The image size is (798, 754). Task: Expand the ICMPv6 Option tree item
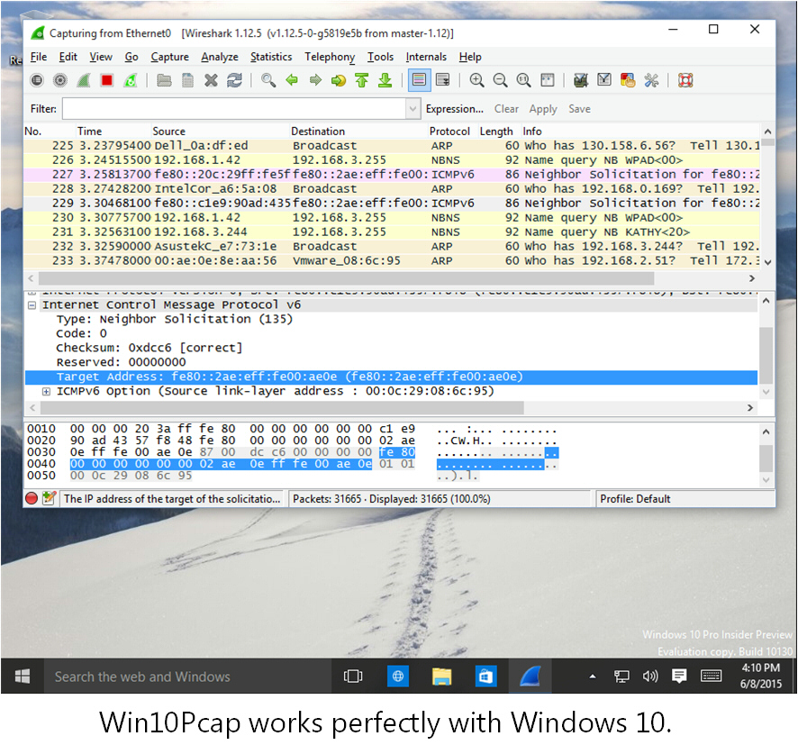[46, 391]
